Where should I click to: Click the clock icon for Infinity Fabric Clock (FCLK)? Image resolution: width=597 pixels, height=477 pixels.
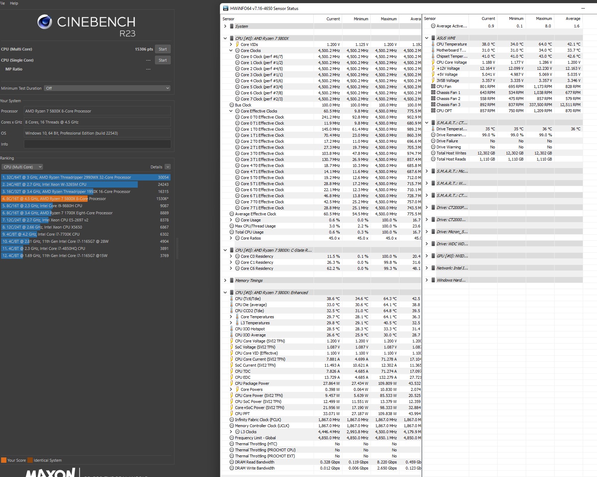point(232,420)
